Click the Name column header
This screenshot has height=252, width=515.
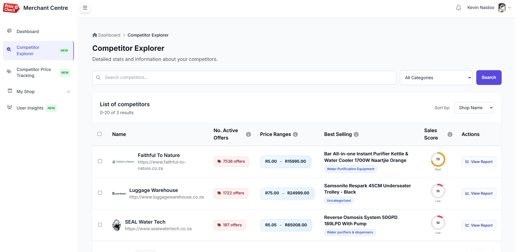tap(119, 134)
